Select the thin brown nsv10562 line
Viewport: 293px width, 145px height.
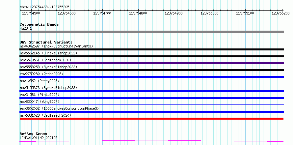[x=151, y=84]
